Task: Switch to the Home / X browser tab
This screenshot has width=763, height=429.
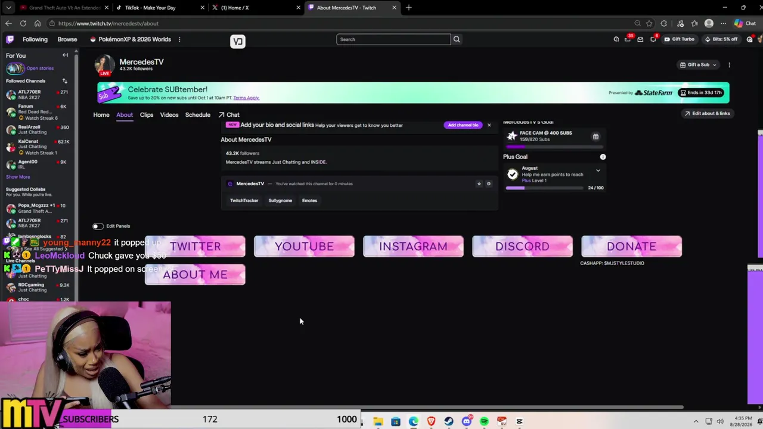Action: [256, 8]
